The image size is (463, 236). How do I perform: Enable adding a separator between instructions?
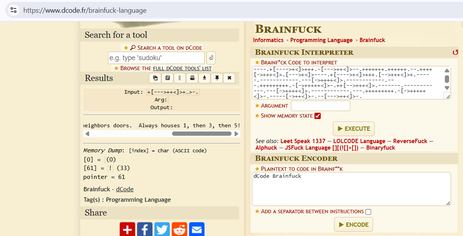coord(368,211)
